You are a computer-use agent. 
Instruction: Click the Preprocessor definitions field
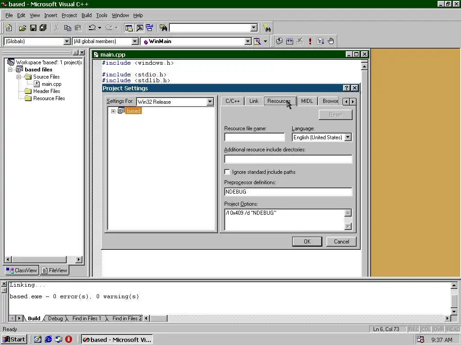coord(288,192)
